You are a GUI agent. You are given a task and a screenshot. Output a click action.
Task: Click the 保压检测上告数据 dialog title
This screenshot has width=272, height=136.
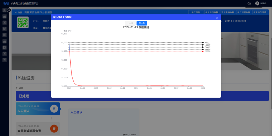62,17
